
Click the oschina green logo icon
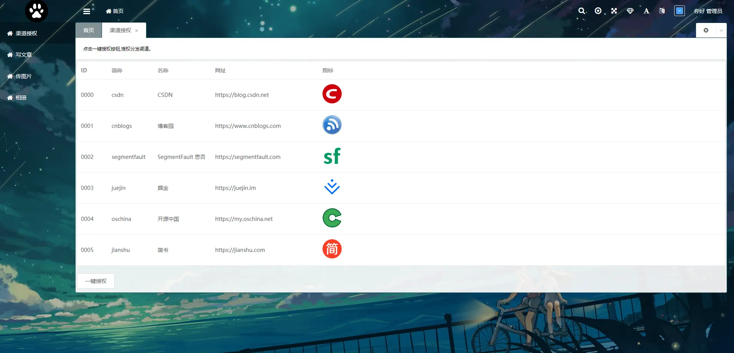click(332, 218)
